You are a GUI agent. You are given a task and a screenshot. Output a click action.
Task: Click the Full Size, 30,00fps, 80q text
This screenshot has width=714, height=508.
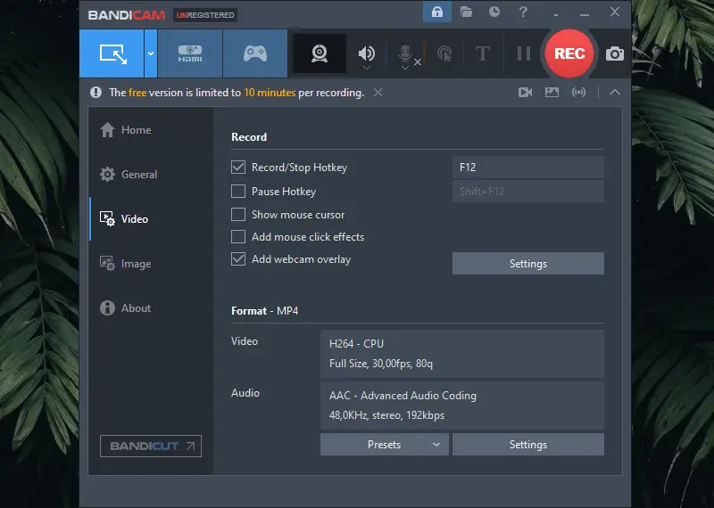coord(381,364)
